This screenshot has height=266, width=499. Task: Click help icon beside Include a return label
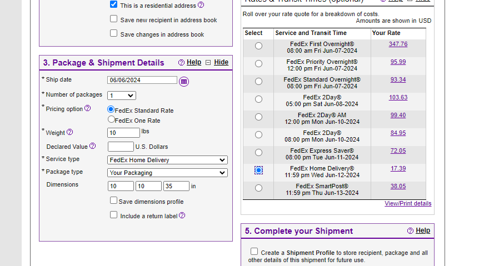tap(182, 215)
